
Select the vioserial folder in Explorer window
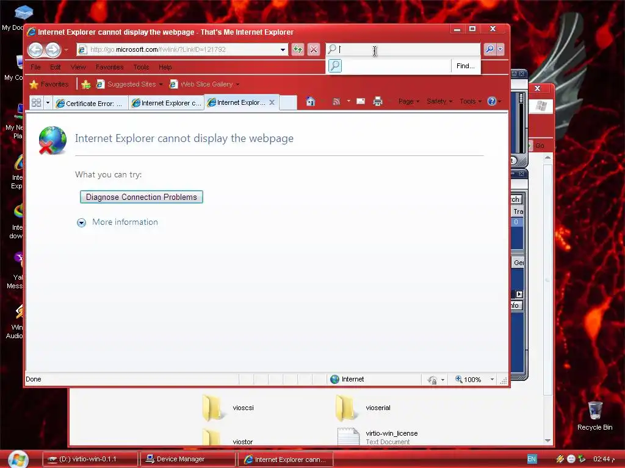363,408
